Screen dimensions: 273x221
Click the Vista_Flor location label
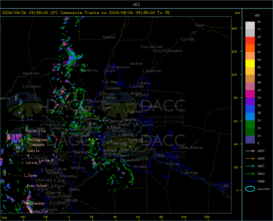pyautogui.click(x=39, y=211)
